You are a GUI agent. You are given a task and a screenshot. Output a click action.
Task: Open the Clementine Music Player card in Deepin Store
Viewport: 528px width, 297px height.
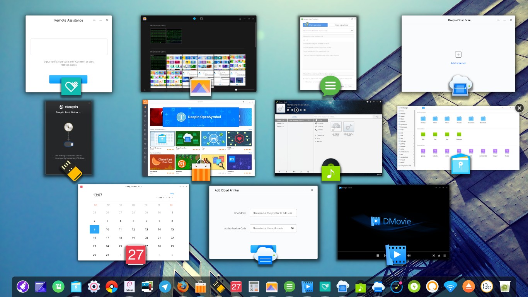click(162, 163)
